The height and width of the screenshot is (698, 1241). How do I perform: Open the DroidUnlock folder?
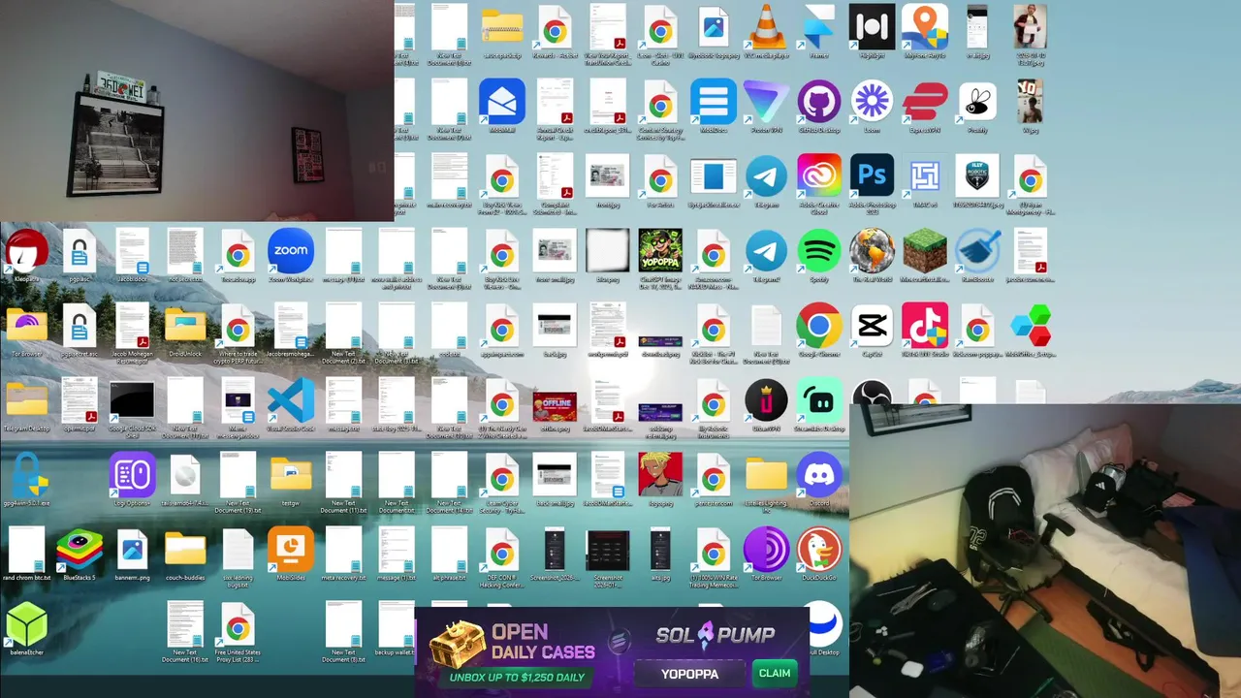click(x=185, y=326)
